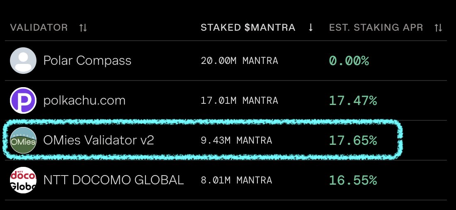456x210 pixels.
Task: Click the 17.65% APR value
Action: [353, 140]
